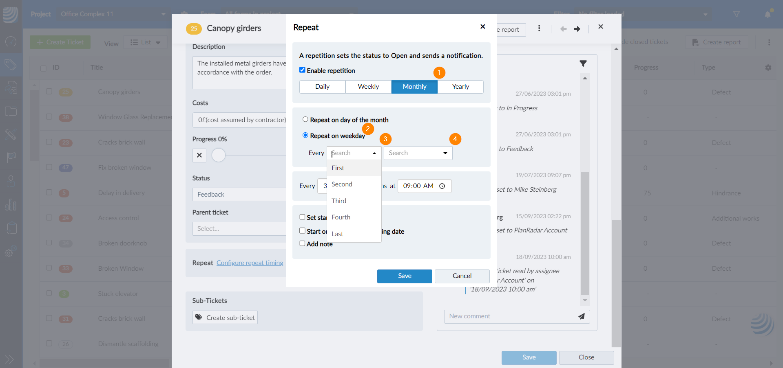Open the filter funnel in activity log
The width and height of the screenshot is (783, 368).
[583, 64]
